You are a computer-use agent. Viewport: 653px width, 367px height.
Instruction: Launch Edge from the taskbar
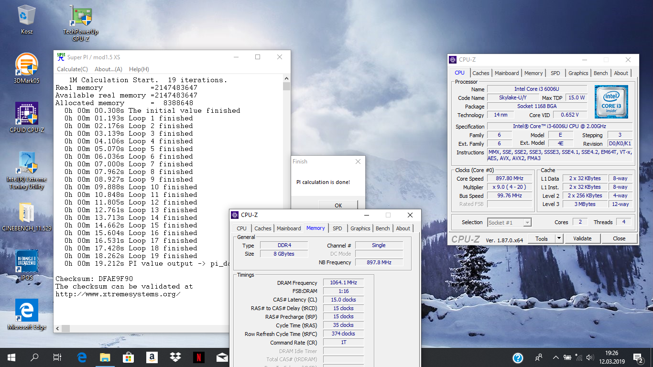point(82,357)
